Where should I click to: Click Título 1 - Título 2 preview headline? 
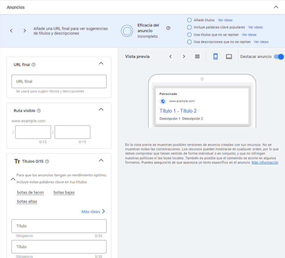pyautogui.click(x=178, y=111)
